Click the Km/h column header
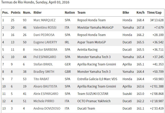The width and height of the screenshot is (165, 113). 140,13
